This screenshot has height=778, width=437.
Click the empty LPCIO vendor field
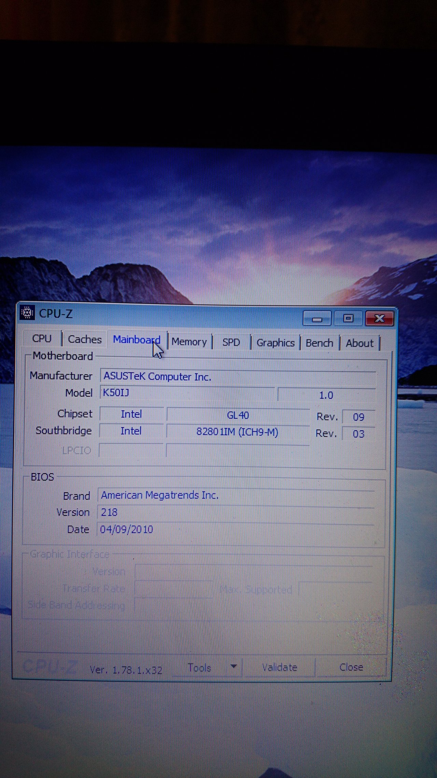[x=131, y=450]
